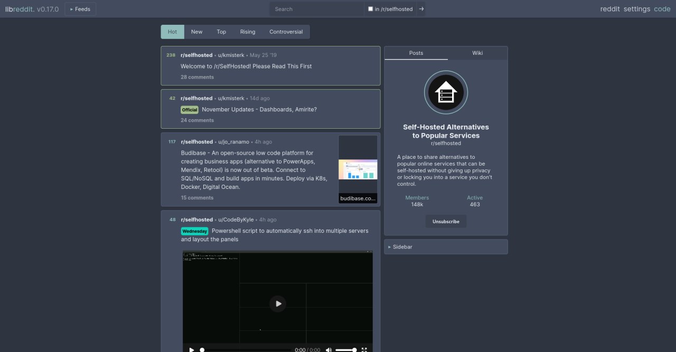Viewport: 676px width, 352px height.
Task: Open the 28 comments link
Action: point(197,77)
